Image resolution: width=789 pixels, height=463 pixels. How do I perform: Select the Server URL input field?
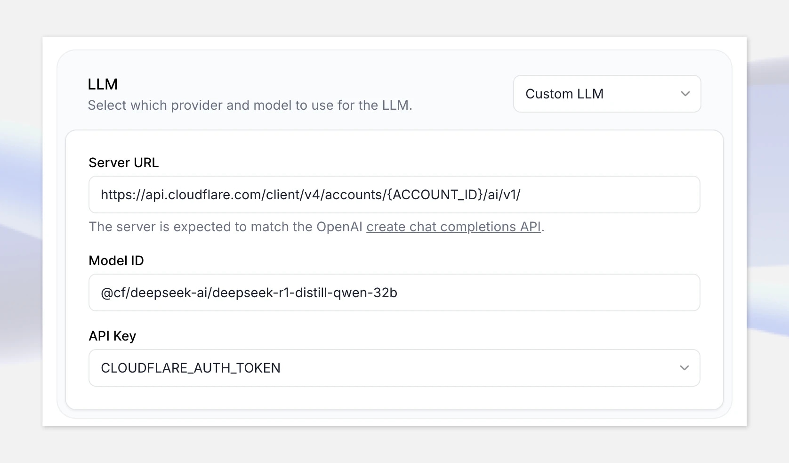[394, 195]
